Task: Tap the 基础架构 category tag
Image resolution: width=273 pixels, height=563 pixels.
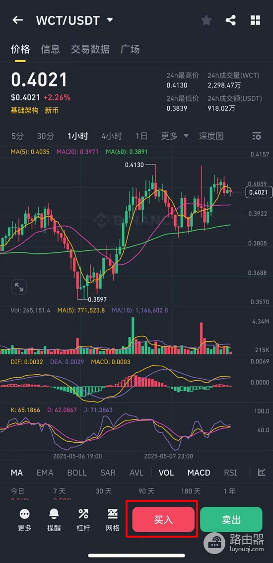Action: click(x=24, y=111)
